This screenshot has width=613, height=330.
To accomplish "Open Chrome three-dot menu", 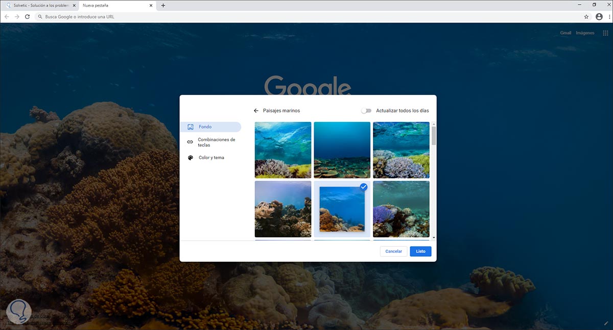I will pos(609,16).
